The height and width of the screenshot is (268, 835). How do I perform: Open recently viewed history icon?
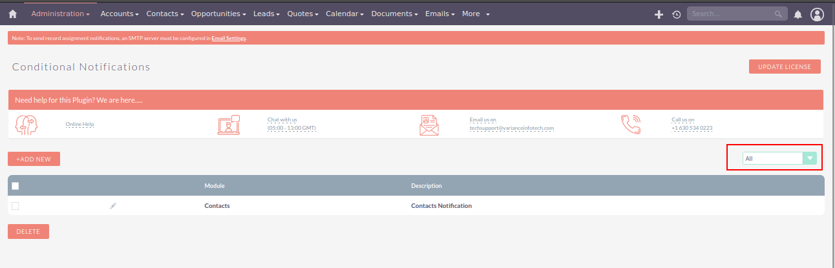pos(676,14)
